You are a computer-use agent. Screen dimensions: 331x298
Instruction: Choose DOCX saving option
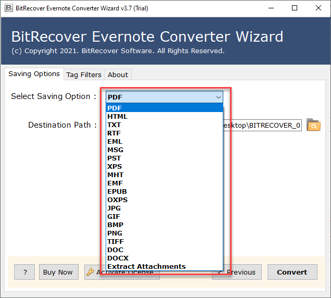[x=164, y=258]
